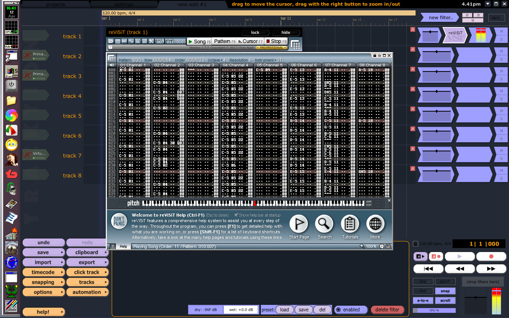Open file using reViSiT folder icon
The image size is (509, 318).
[x=111, y=41]
